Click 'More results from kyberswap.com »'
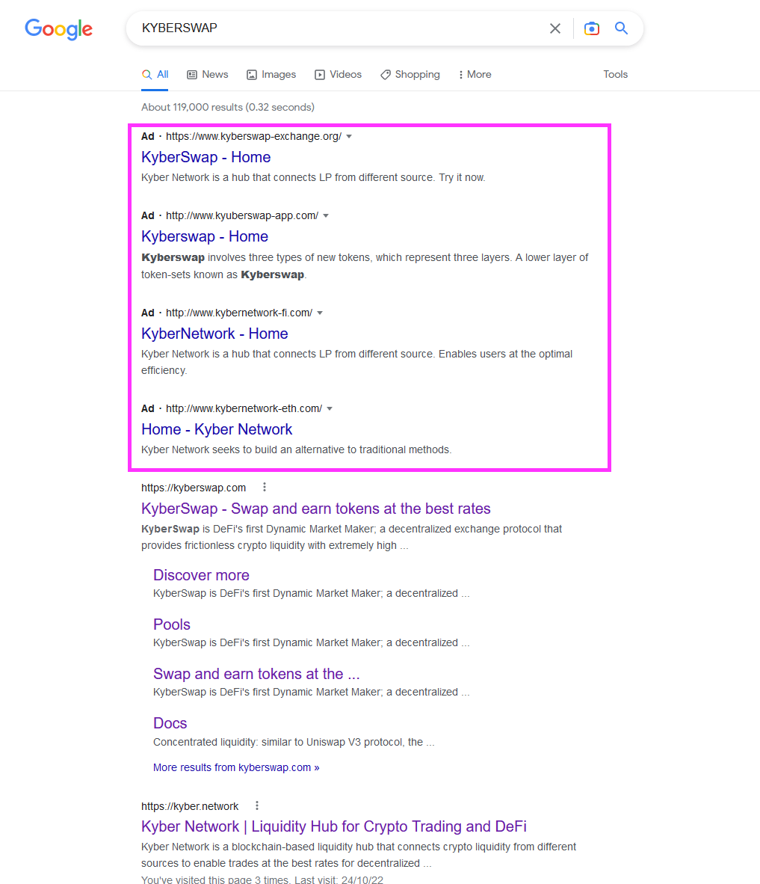 pyautogui.click(x=236, y=767)
